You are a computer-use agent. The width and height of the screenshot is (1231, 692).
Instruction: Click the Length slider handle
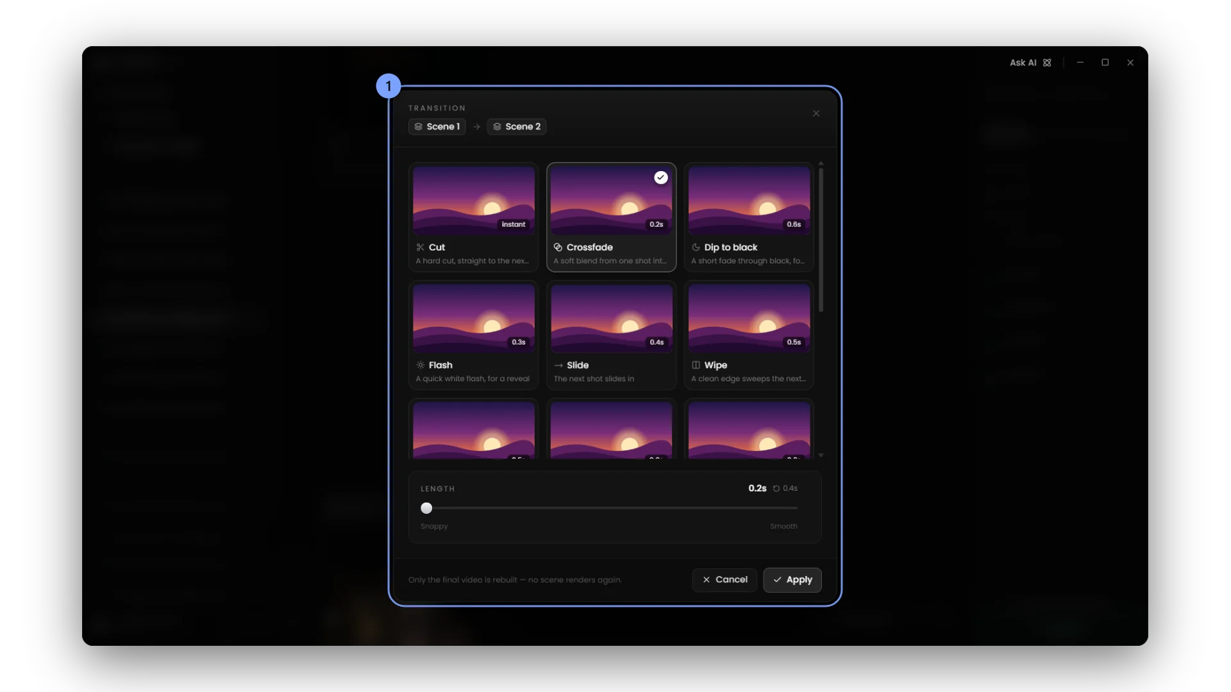426,508
